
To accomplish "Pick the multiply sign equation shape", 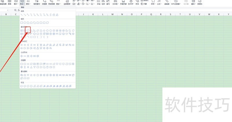I will tap(28, 56).
